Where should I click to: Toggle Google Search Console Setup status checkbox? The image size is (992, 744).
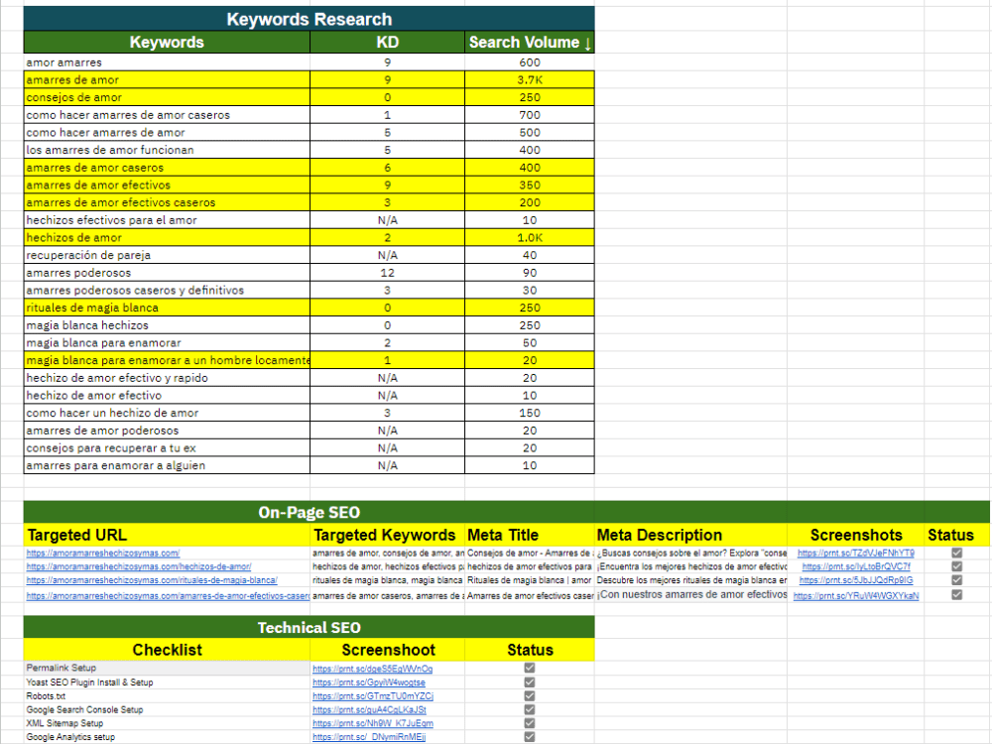(530, 710)
